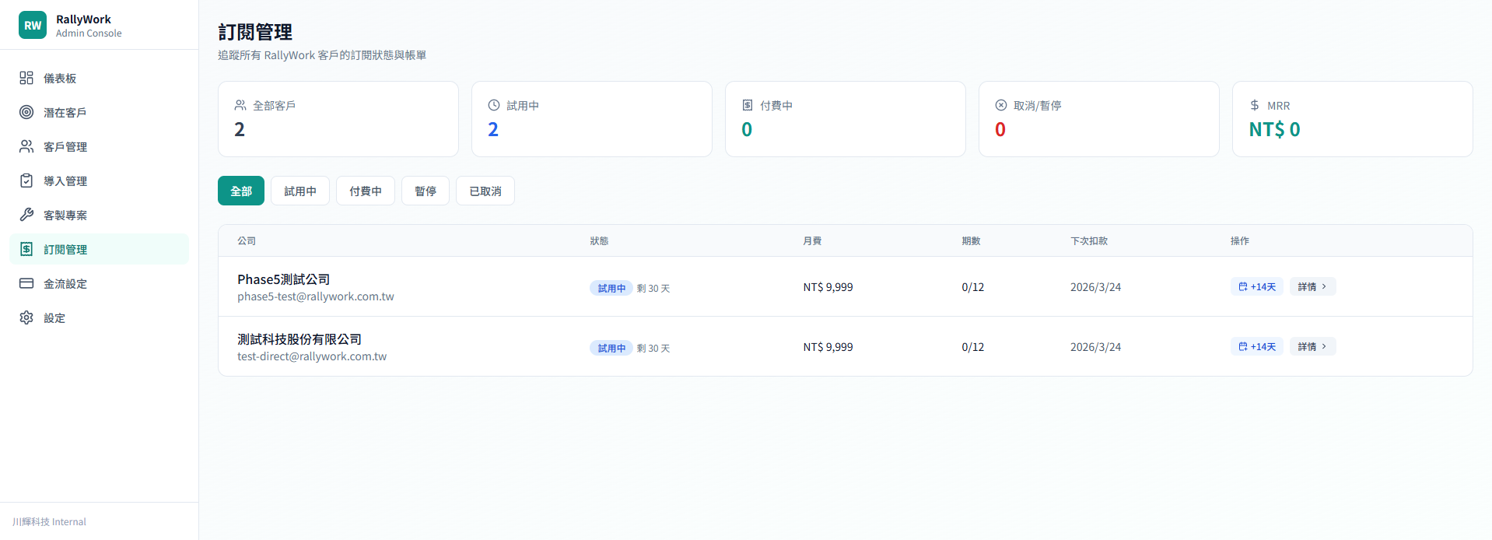Show 已取消 subscriptions
The height and width of the screenshot is (540, 1492).
tap(485, 191)
